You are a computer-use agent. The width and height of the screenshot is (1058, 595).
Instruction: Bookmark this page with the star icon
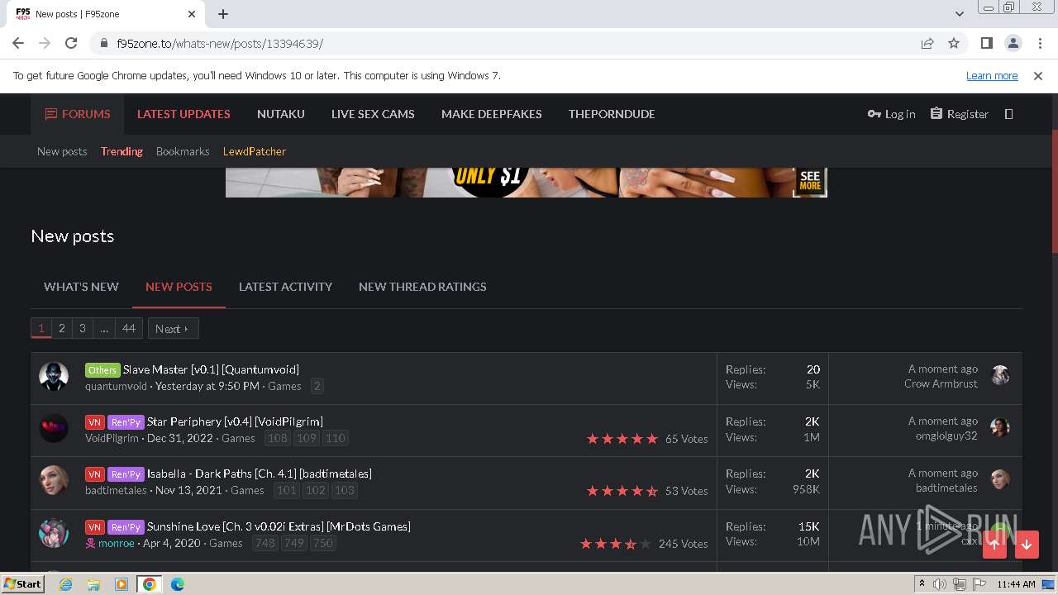(954, 43)
